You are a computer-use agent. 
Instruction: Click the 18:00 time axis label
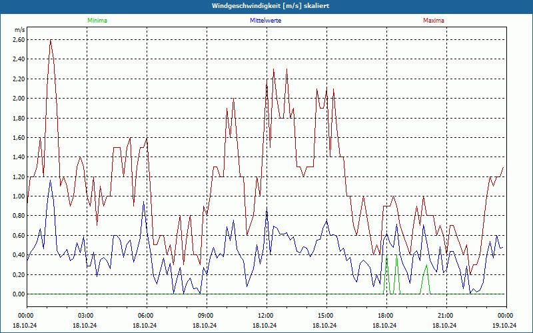386,316
